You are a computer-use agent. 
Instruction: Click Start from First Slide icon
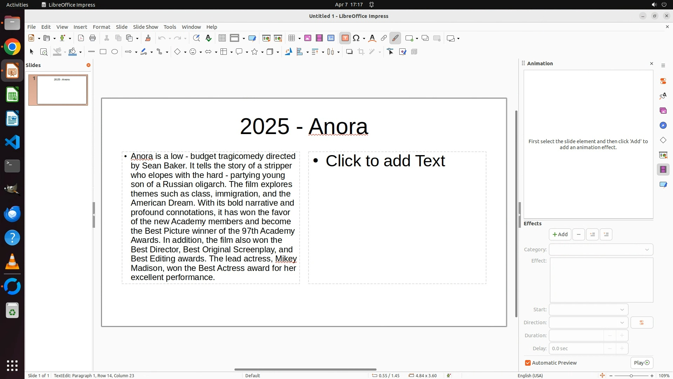click(266, 38)
